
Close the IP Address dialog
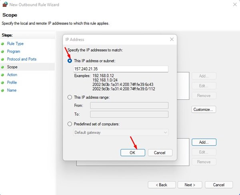point(172,40)
